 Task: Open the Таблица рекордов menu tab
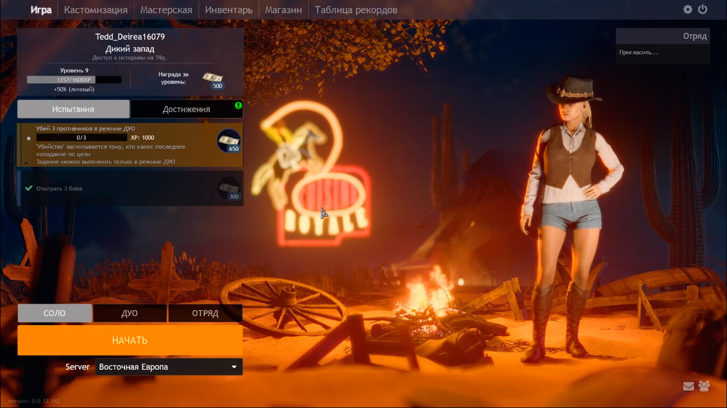pos(356,10)
